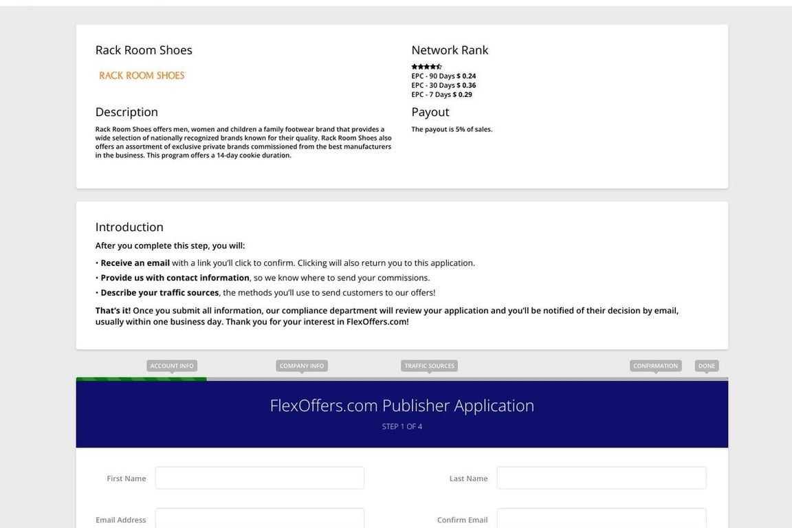Click into the Email Address field
The image size is (792, 528).
(259, 519)
